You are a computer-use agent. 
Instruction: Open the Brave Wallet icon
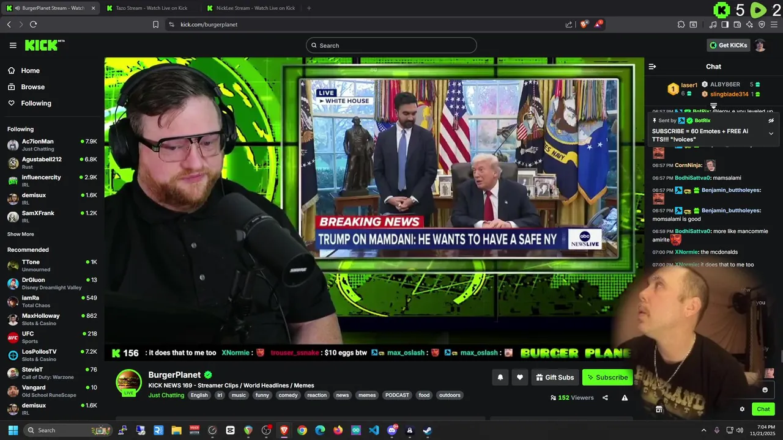pyautogui.click(x=737, y=24)
